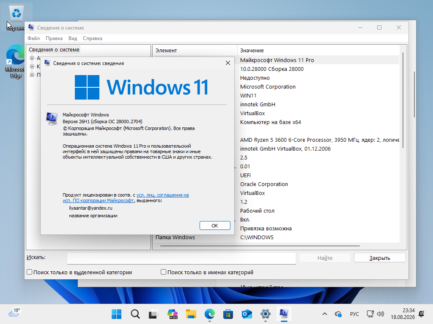Screen dimensions: 433x324
Task: Open the Файл menu
Action: (33, 38)
